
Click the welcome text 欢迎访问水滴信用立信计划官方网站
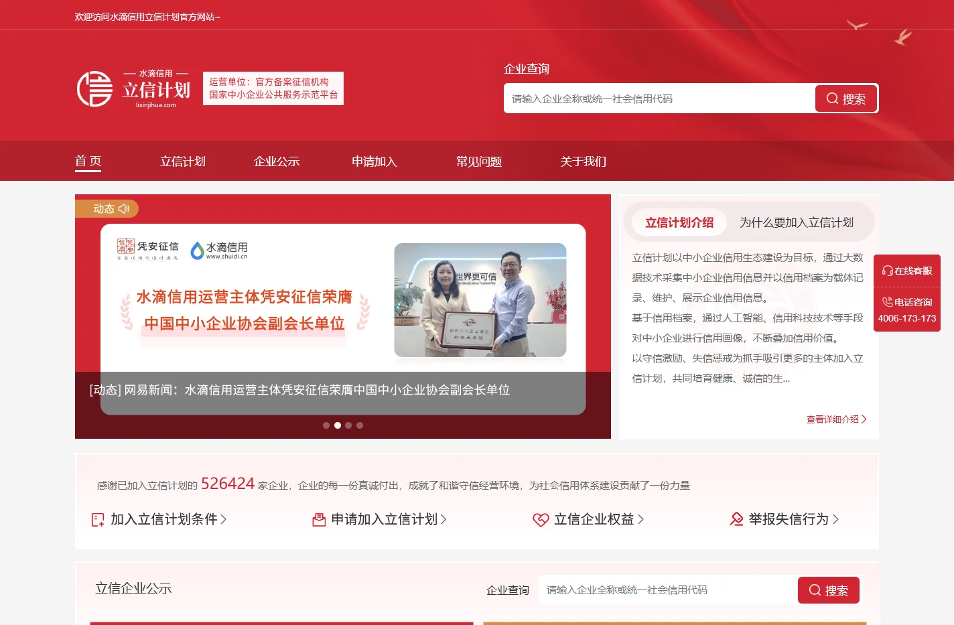click(147, 17)
